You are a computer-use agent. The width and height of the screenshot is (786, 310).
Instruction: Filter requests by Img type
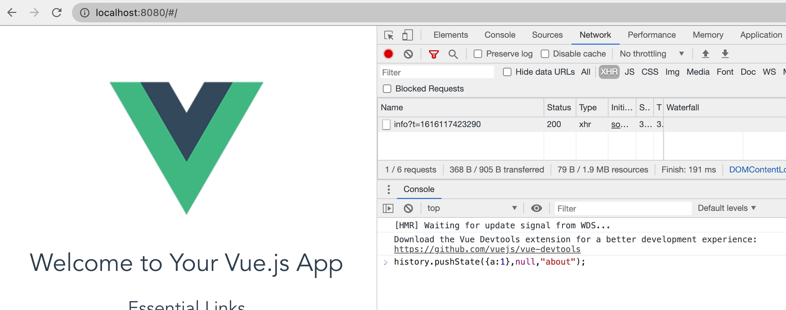pyautogui.click(x=672, y=72)
